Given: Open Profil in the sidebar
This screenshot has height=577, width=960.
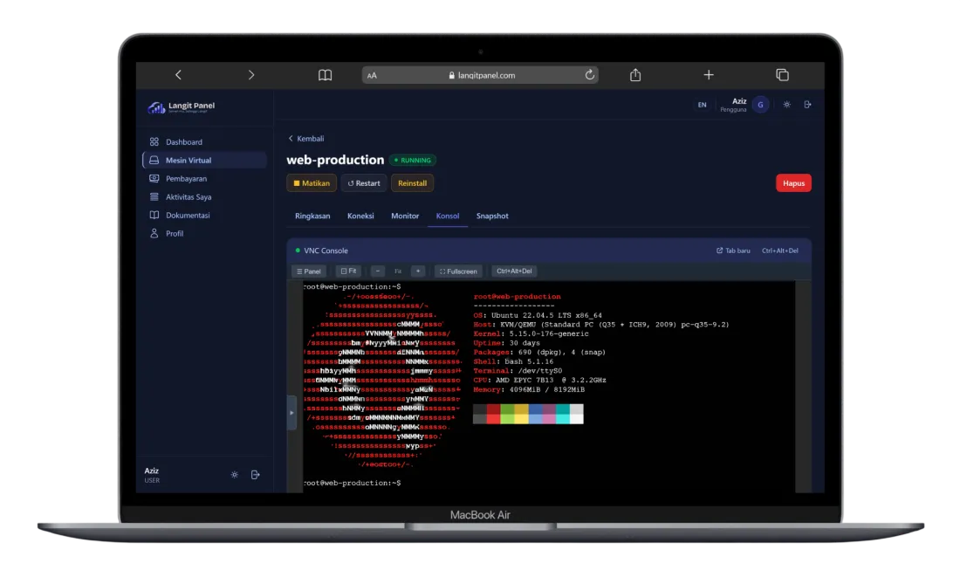Looking at the screenshot, I should (204, 233).
